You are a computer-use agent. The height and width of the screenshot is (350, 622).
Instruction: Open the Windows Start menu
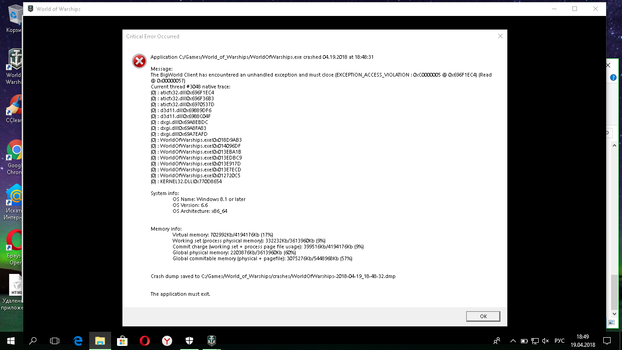(11, 340)
